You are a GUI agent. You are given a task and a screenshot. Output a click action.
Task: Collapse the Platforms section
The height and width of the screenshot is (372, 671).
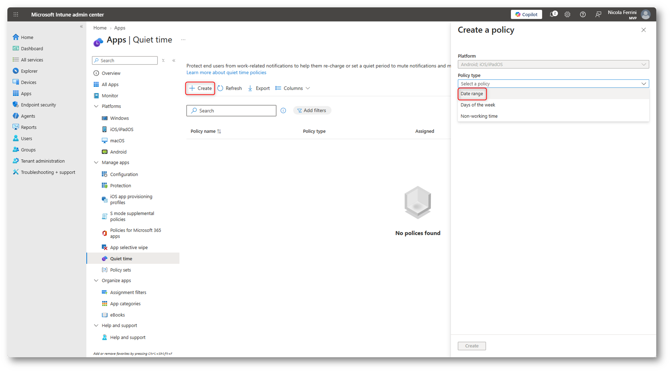[x=96, y=106]
